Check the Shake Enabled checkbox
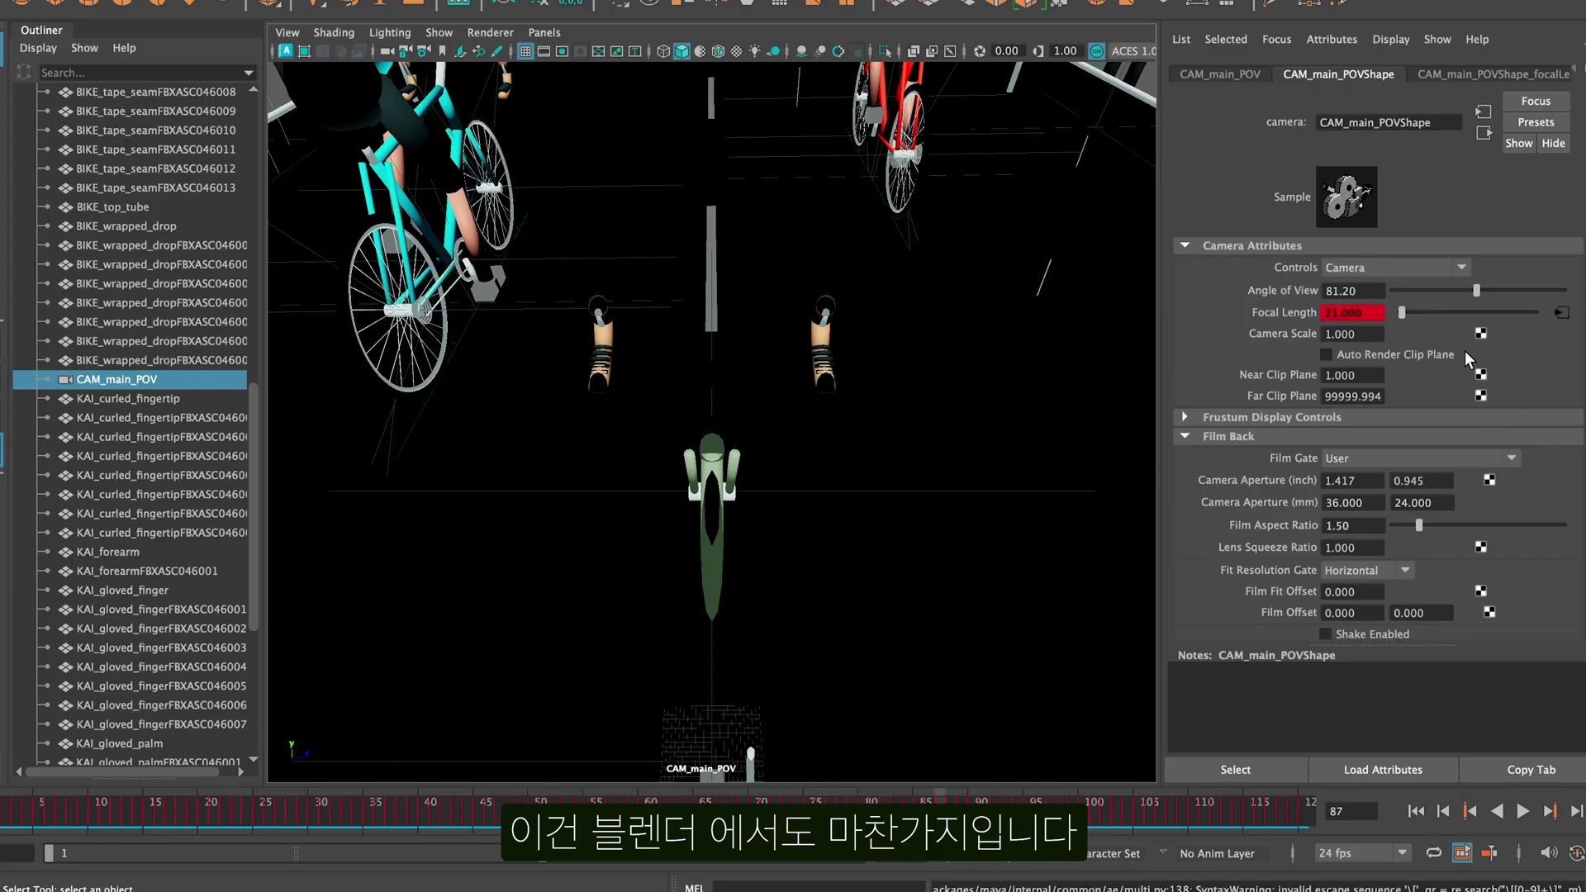 (1325, 634)
